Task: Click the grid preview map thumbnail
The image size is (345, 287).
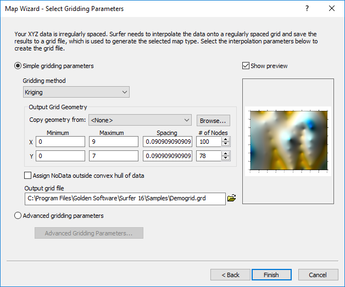Action: (x=288, y=141)
